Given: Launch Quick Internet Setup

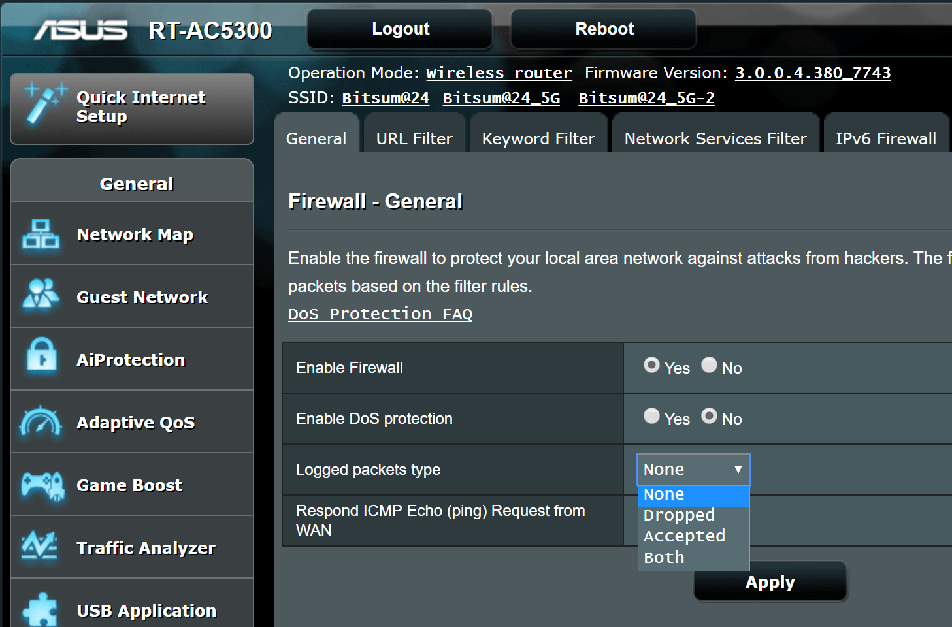Looking at the screenshot, I should [132, 108].
